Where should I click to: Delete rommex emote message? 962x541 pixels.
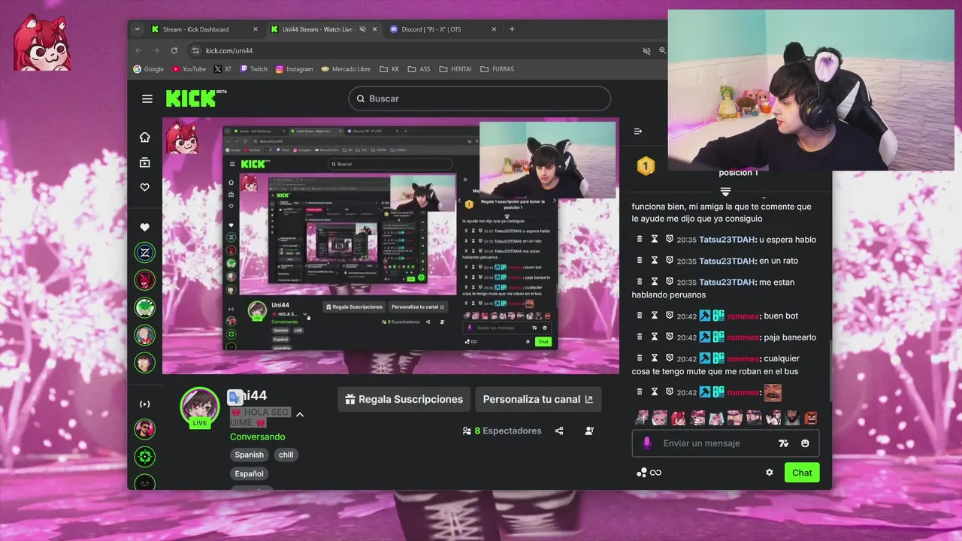tap(640, 392)
